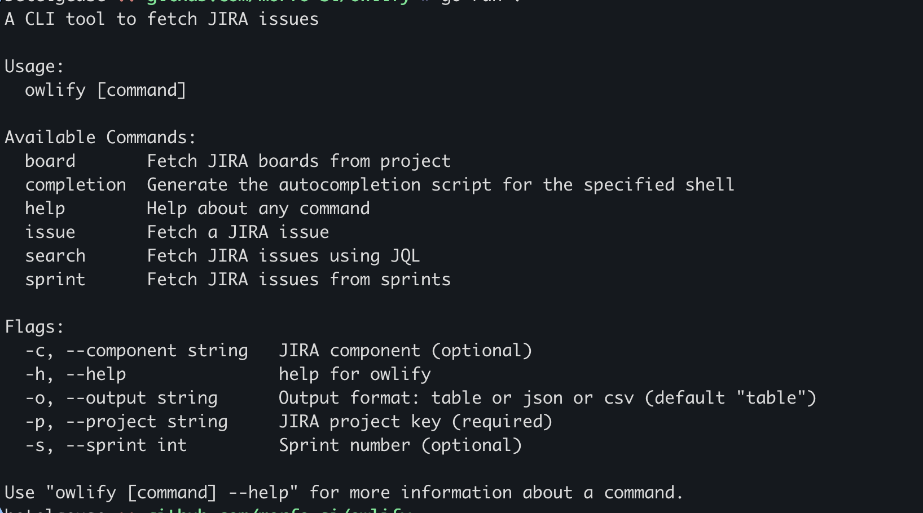Click the 'Use "owlify [command] --help"' footer line

coord(344,493)
